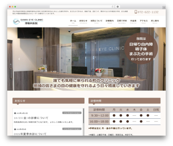This screenshot has width=173, height=146.
Task: Click the browser address bar
Action: pos(82,7)
